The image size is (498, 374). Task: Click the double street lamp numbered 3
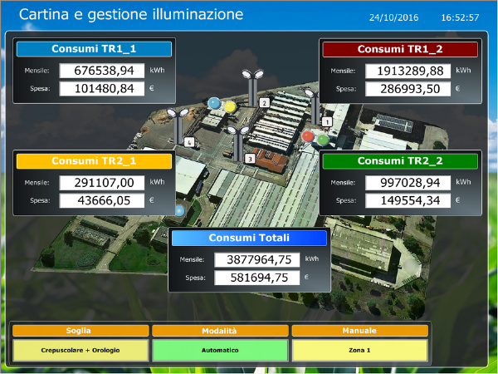coord(238,143)
